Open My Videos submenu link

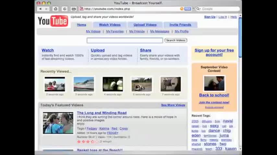coord(93,31)
